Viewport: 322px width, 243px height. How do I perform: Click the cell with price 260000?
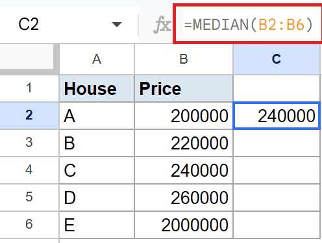(184, 198)
